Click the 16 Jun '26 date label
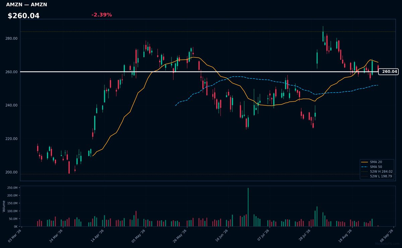Image resolution: width=402 pixels, height=248 pixels. 221,235
